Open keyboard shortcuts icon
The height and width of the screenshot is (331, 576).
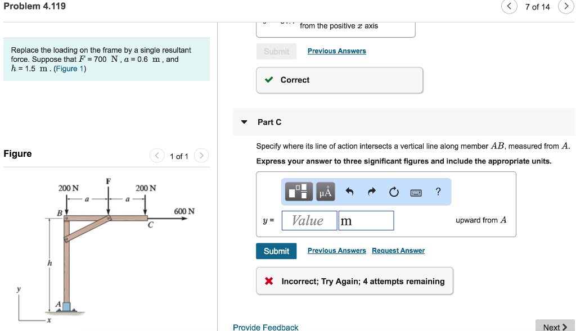416,192
